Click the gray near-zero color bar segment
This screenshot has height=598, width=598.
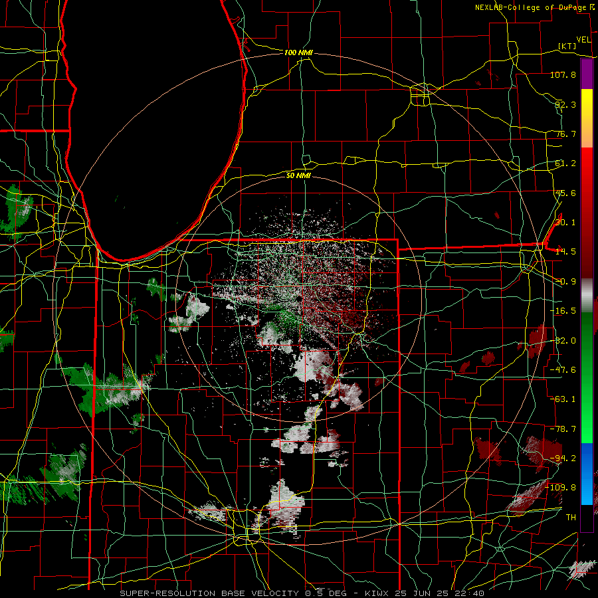point(587,296)
